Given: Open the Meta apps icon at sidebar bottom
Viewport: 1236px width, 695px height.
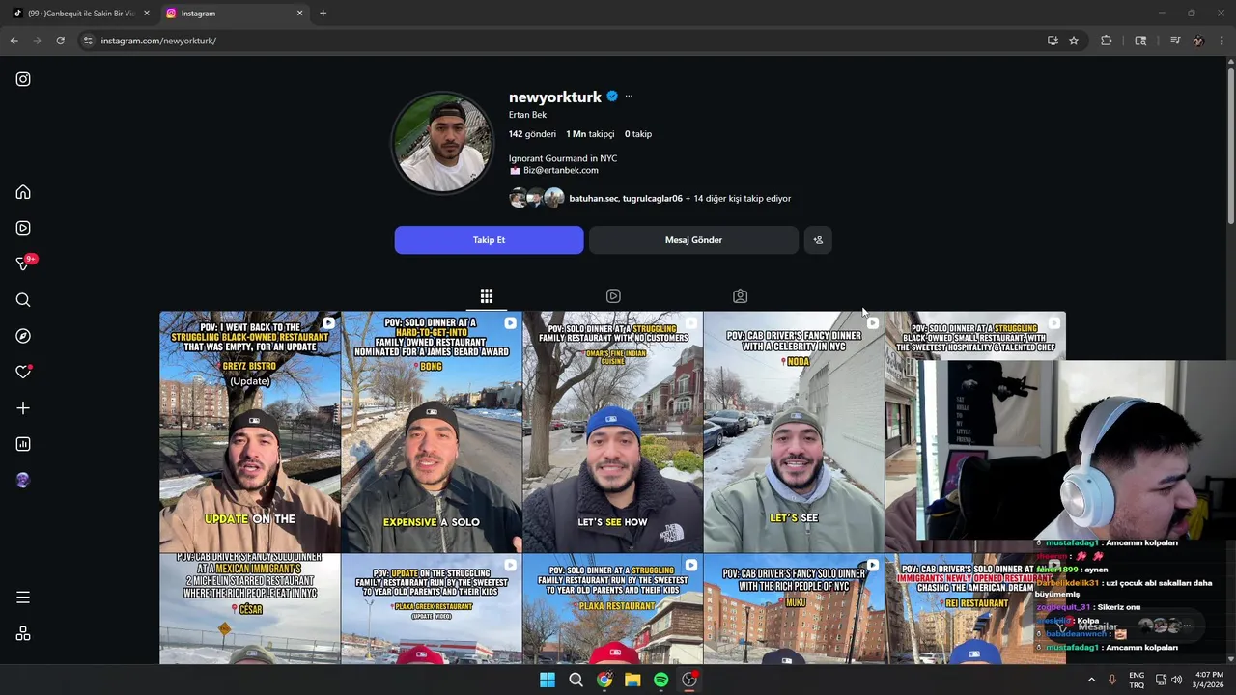Looking at the screenshot, I should tap(23, 633).
